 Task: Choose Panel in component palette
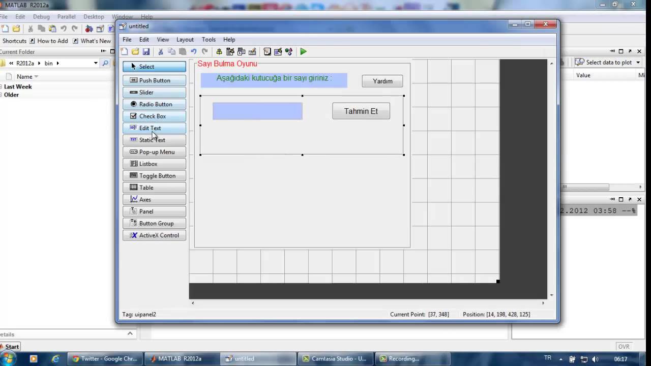pos(154,211)
